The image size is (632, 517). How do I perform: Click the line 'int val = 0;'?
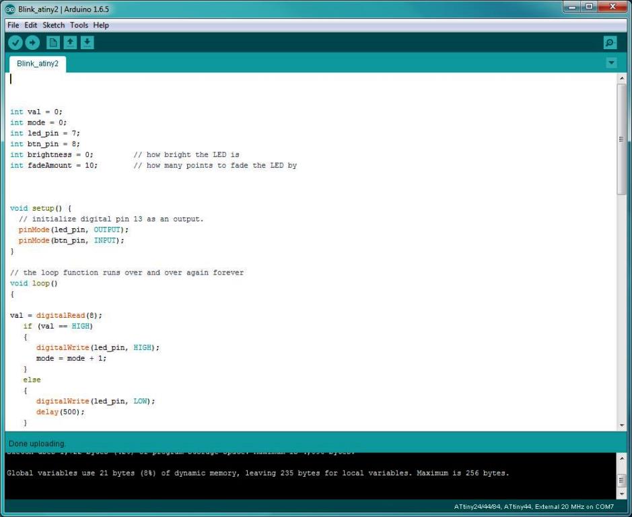(x=36, y=112)
